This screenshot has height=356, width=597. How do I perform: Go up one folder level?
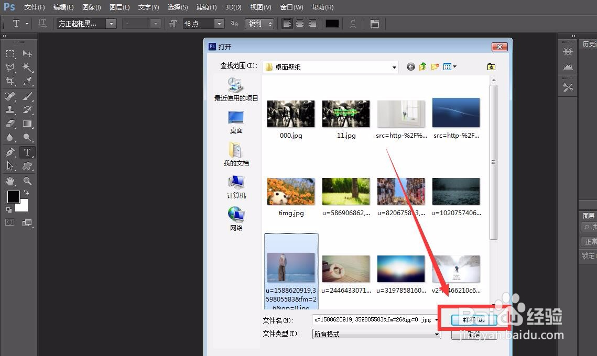point(422,67)
